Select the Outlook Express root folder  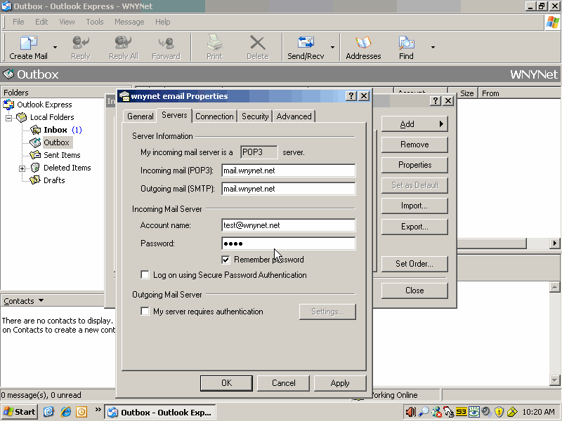click(x=44, y=105)
